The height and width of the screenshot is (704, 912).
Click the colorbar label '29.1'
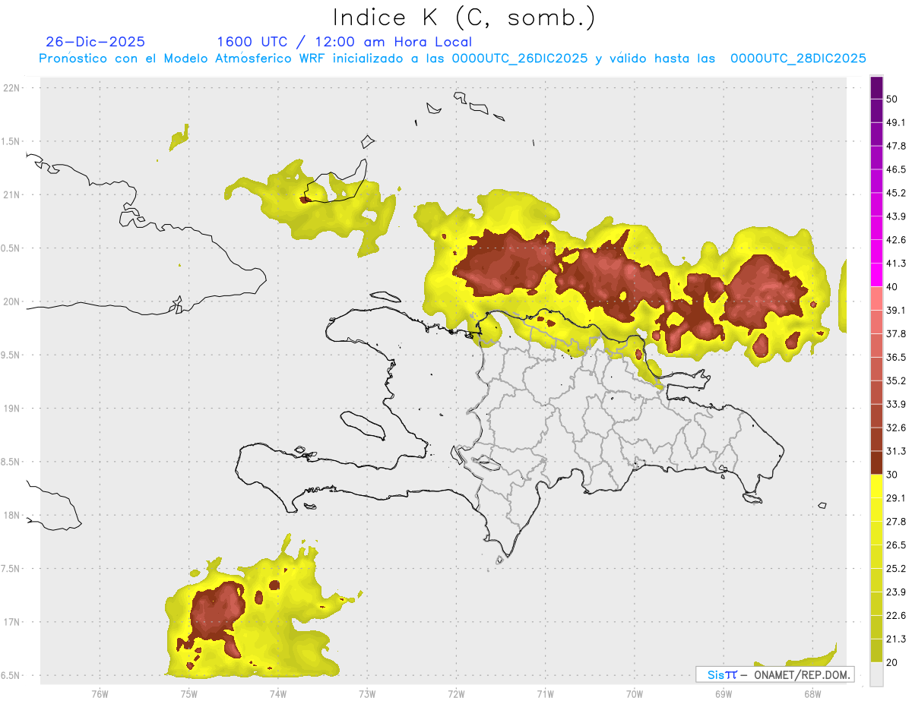pyautogui.click(x=897, y=498)
